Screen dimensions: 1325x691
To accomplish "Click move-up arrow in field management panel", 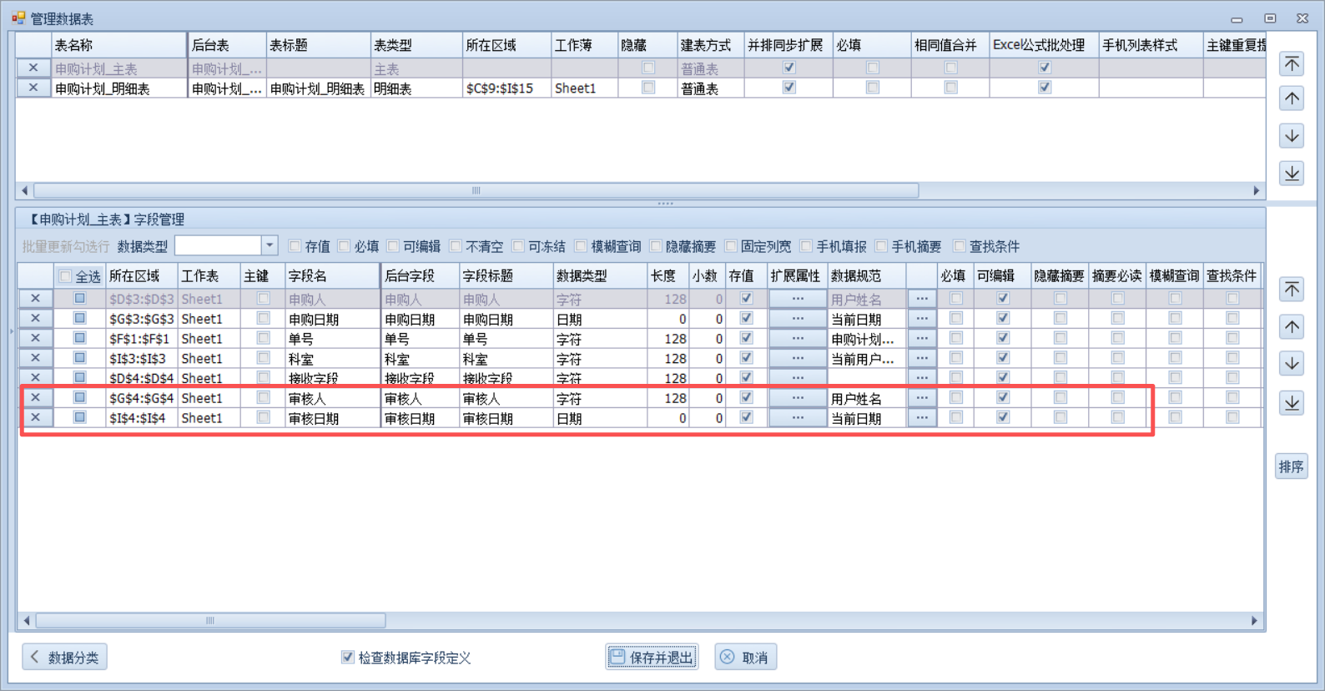I will click(1292, 326).
